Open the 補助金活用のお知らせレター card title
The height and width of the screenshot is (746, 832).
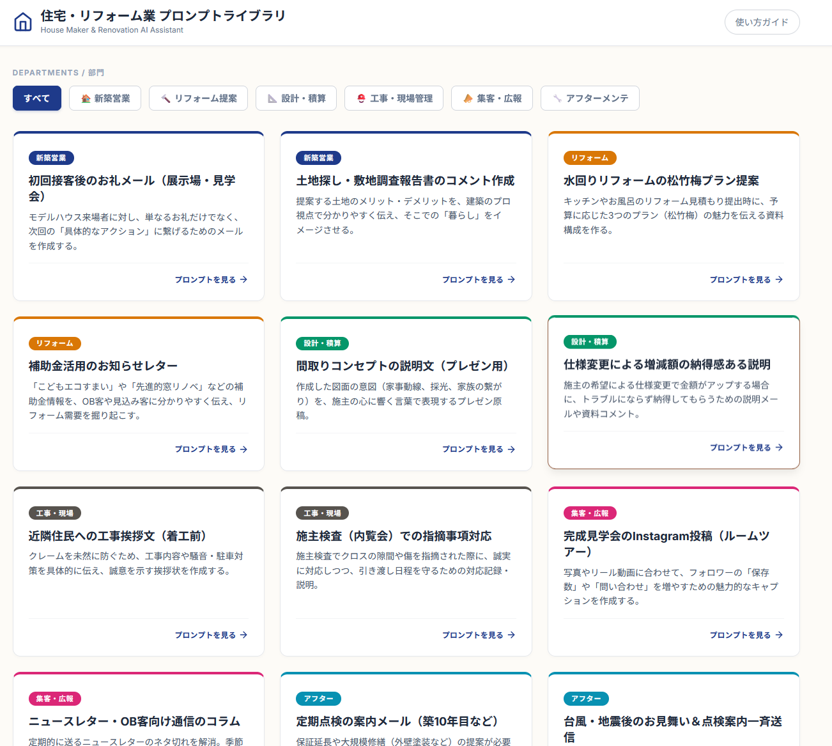point(103,366)
